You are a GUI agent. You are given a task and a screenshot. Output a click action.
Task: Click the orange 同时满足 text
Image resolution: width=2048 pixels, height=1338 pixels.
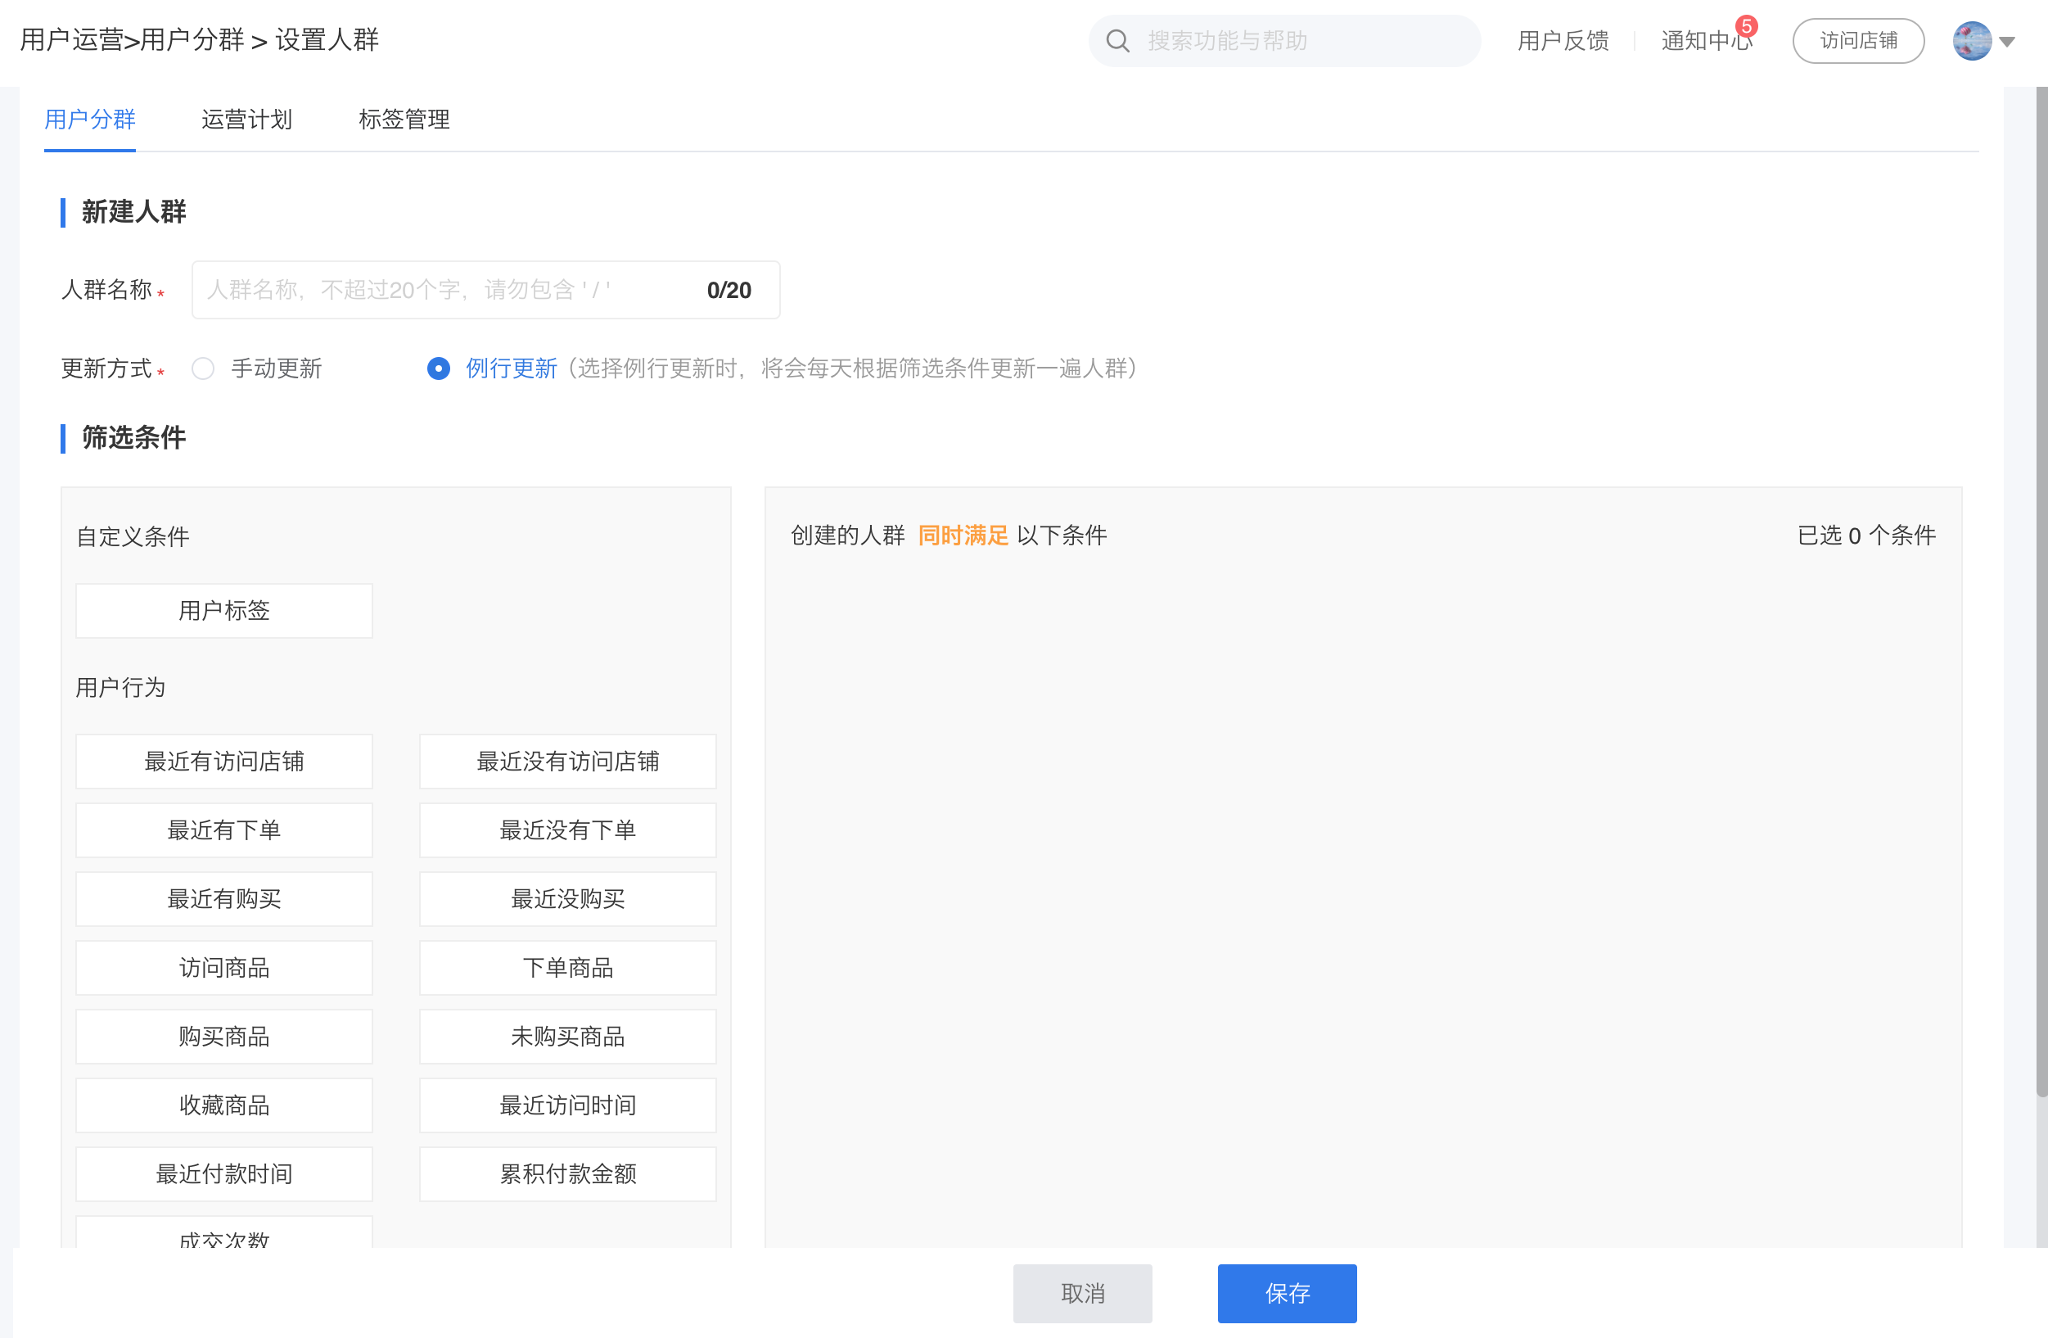click(963, 536)
